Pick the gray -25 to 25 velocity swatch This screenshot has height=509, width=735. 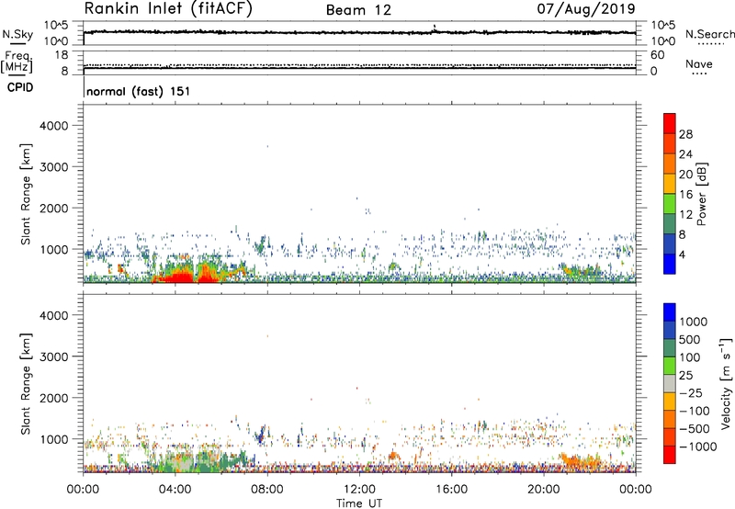click(670, 384)
